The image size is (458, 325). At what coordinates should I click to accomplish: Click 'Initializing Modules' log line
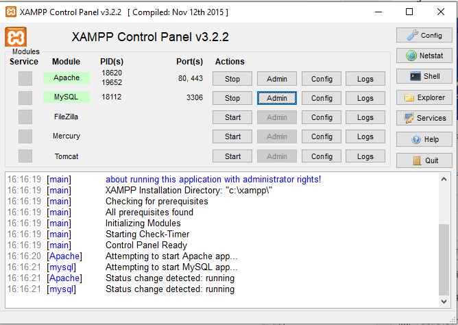point(143,223)
